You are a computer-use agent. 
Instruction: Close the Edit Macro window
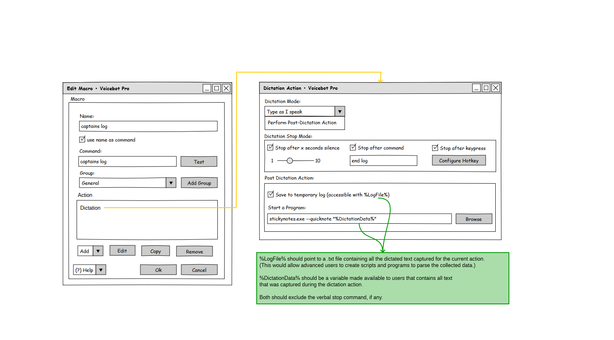point(226,88)
